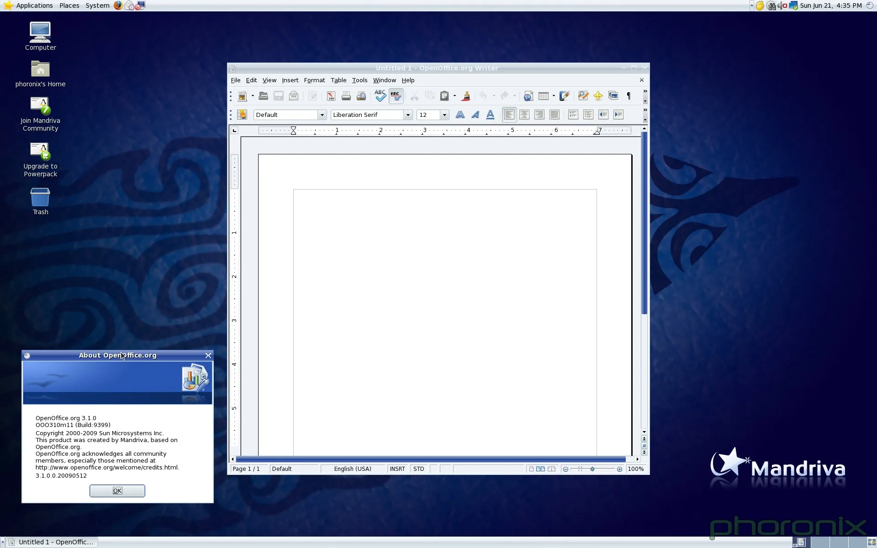Open the Insert menu
Image resolution: width=877 pixels, height=548 pixels.
(290, 80)
